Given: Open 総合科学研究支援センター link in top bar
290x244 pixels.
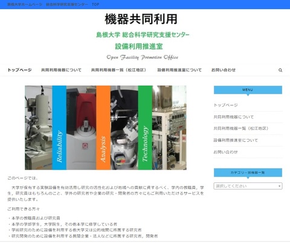Looking at the screenshot, I should [x=67, y=4].
